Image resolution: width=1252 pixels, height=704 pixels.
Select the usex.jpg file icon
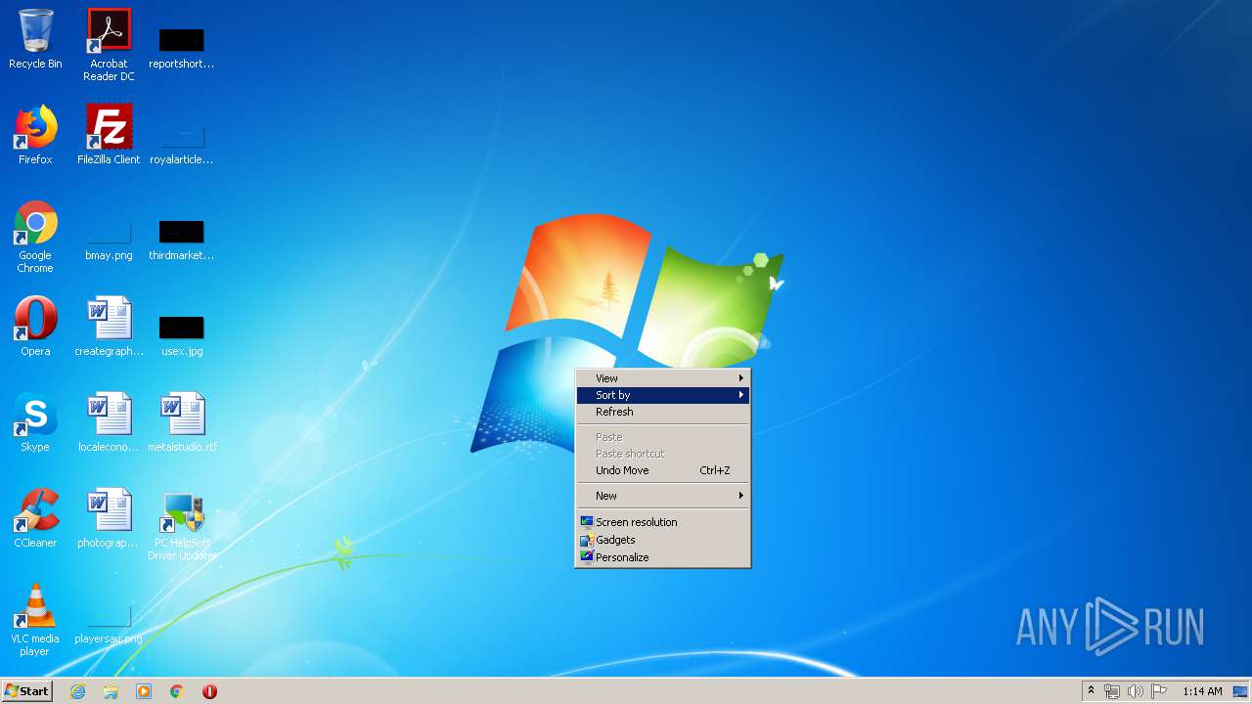pyautogui.click(x=181, y=336)
